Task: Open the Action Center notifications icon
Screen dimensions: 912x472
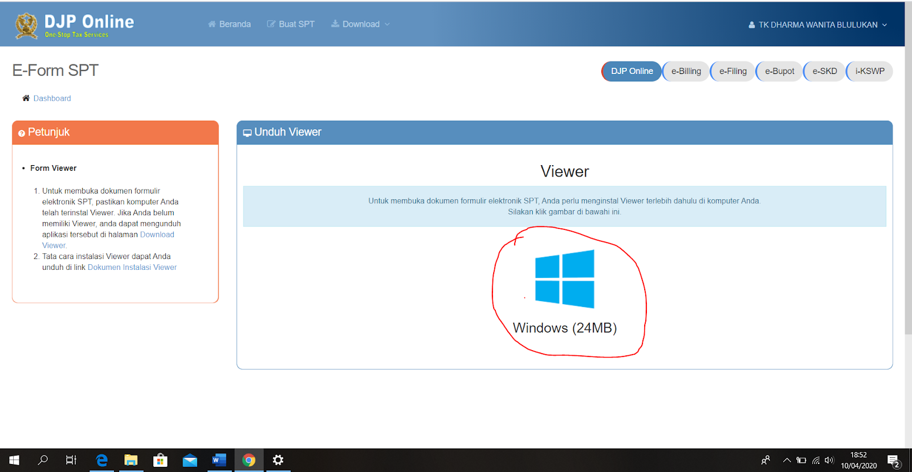Action: pos(894,461)
